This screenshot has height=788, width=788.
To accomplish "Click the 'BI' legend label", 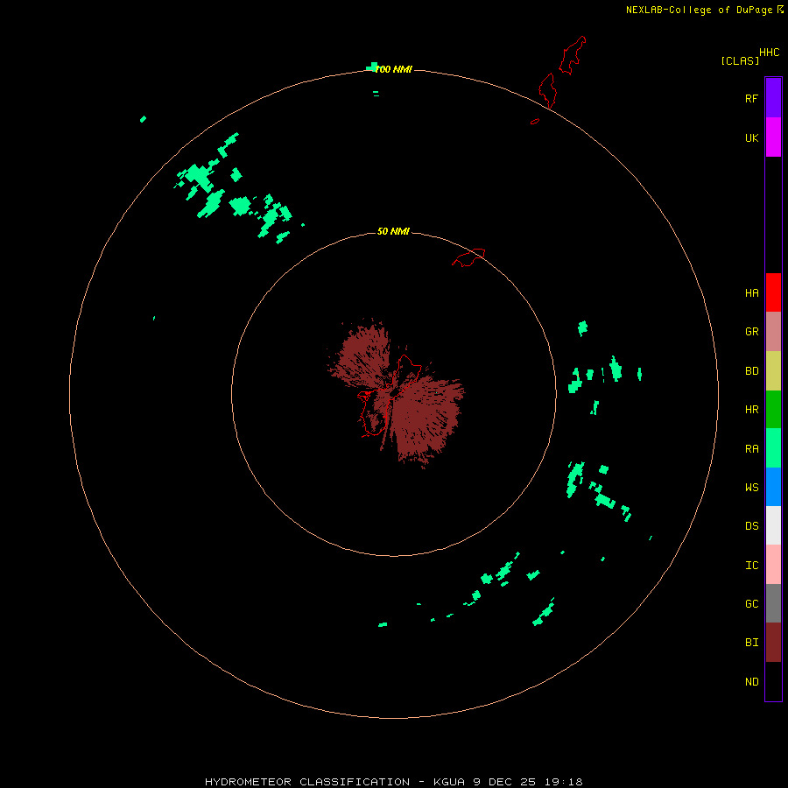I will point(751,643).
